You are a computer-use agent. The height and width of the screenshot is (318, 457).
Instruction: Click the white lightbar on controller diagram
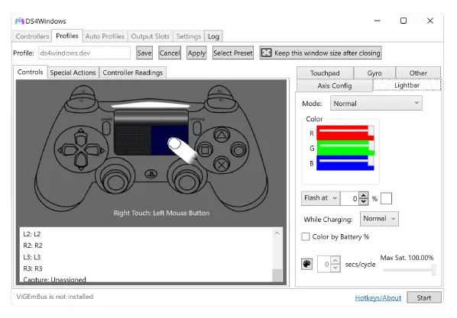(x=151, y=104)
